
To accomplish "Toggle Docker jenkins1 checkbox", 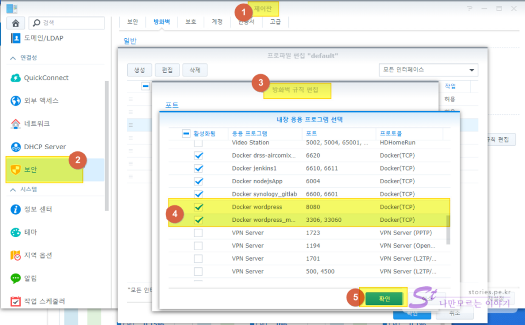I will pos(198,169).
